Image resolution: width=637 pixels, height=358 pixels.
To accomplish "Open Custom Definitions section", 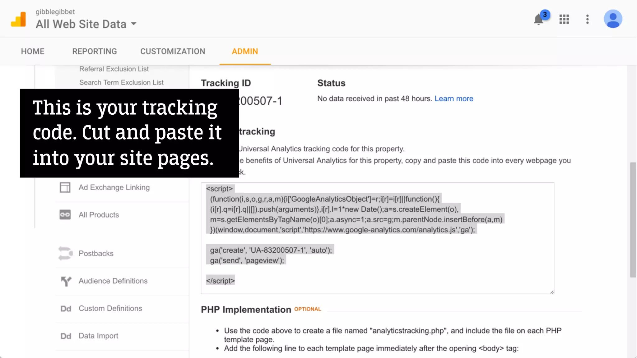I will coord(110,308).
